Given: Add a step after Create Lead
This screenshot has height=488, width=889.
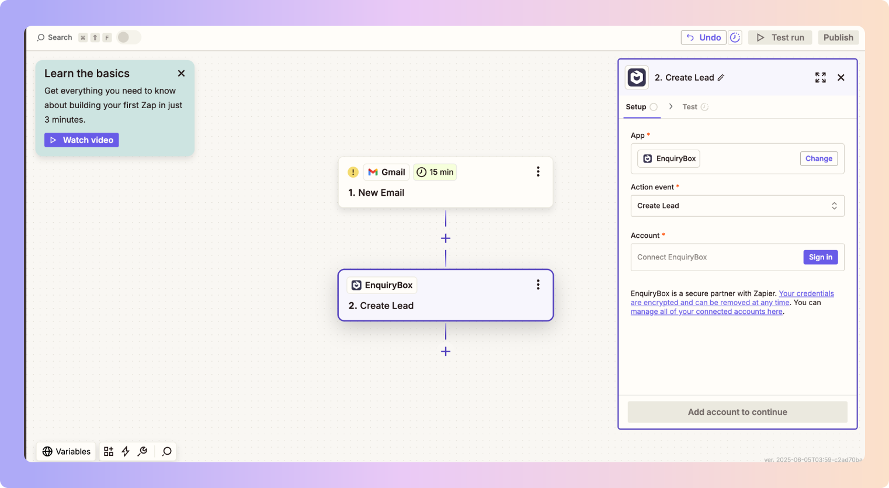Looking at the screenshot, I should (446, 351).
